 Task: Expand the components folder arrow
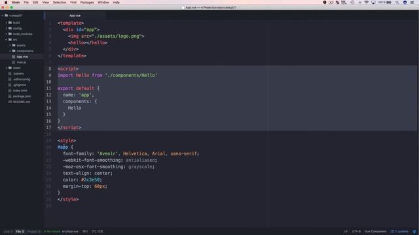pos(10,51)
